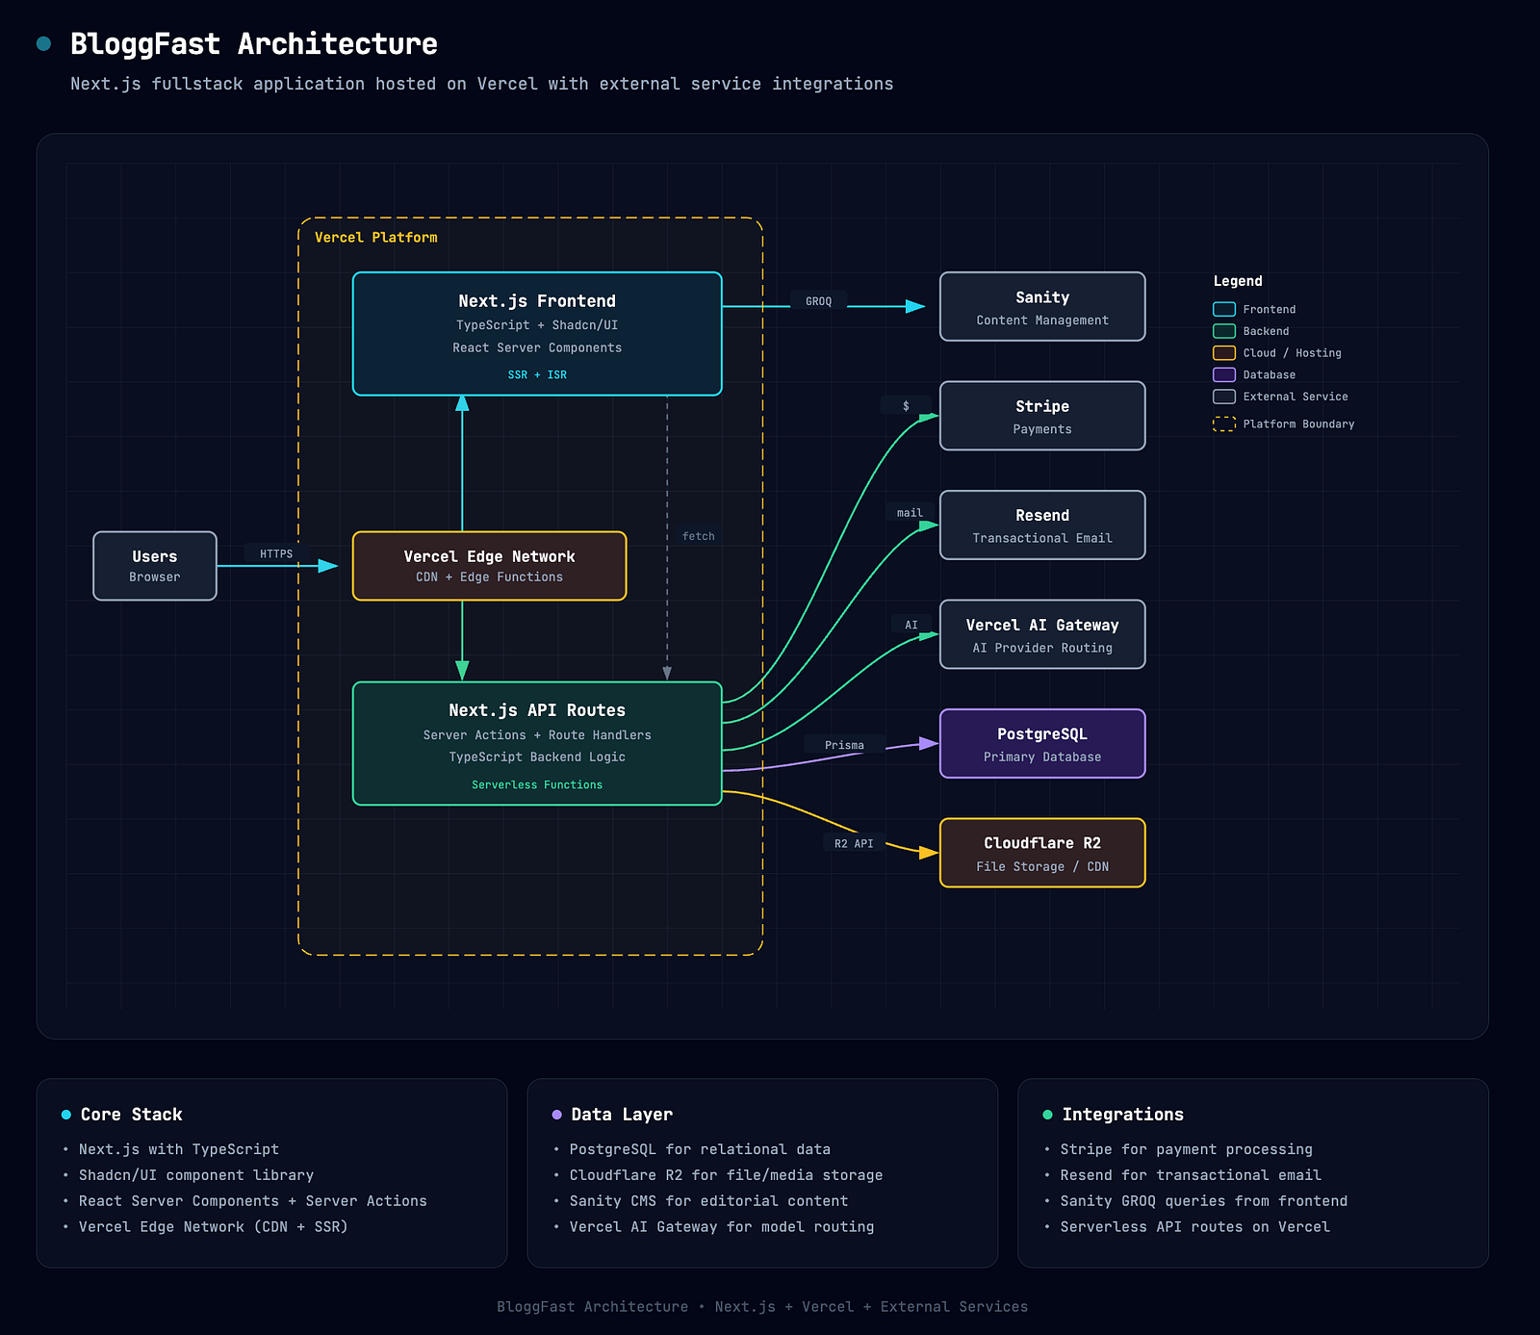
Task: Click the SSR + ISR tag text
Action: pos(537,375)
